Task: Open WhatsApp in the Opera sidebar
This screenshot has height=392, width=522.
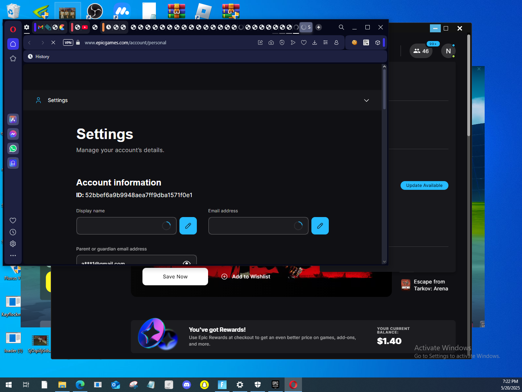Action: point(13,148)
